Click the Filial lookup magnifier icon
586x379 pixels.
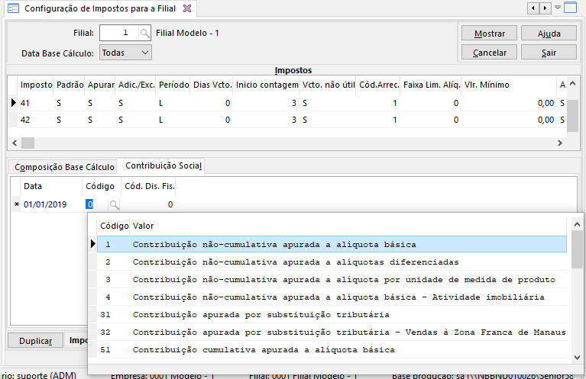(144, 34)
